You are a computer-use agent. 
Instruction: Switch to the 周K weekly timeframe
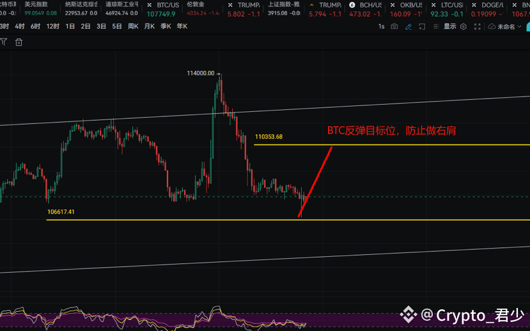click(133, 26)
